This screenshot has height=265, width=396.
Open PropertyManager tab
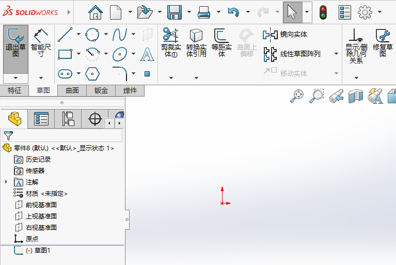coord(41,119)
